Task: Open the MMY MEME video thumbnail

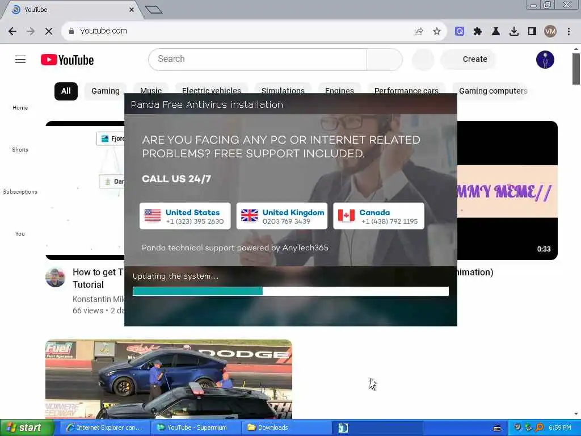Action: pyautogui.click(x=507, y=191)
